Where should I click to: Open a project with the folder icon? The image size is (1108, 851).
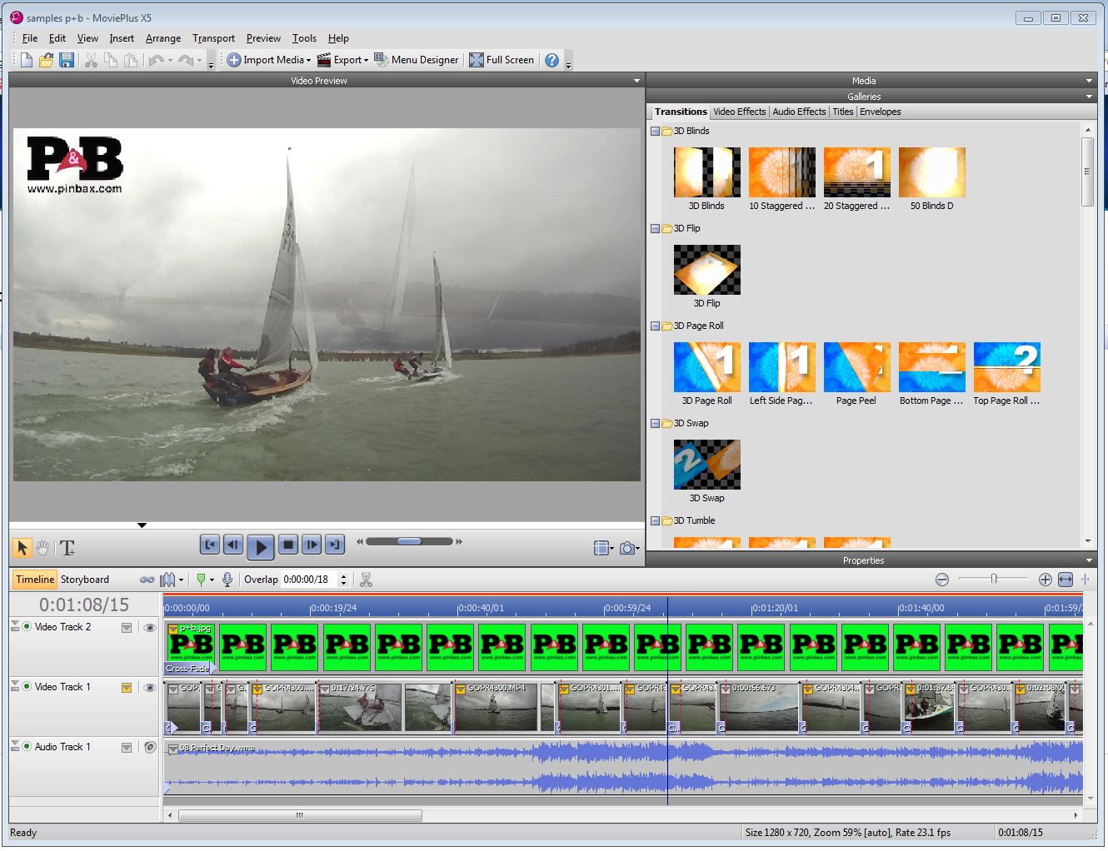click(46, 60)
